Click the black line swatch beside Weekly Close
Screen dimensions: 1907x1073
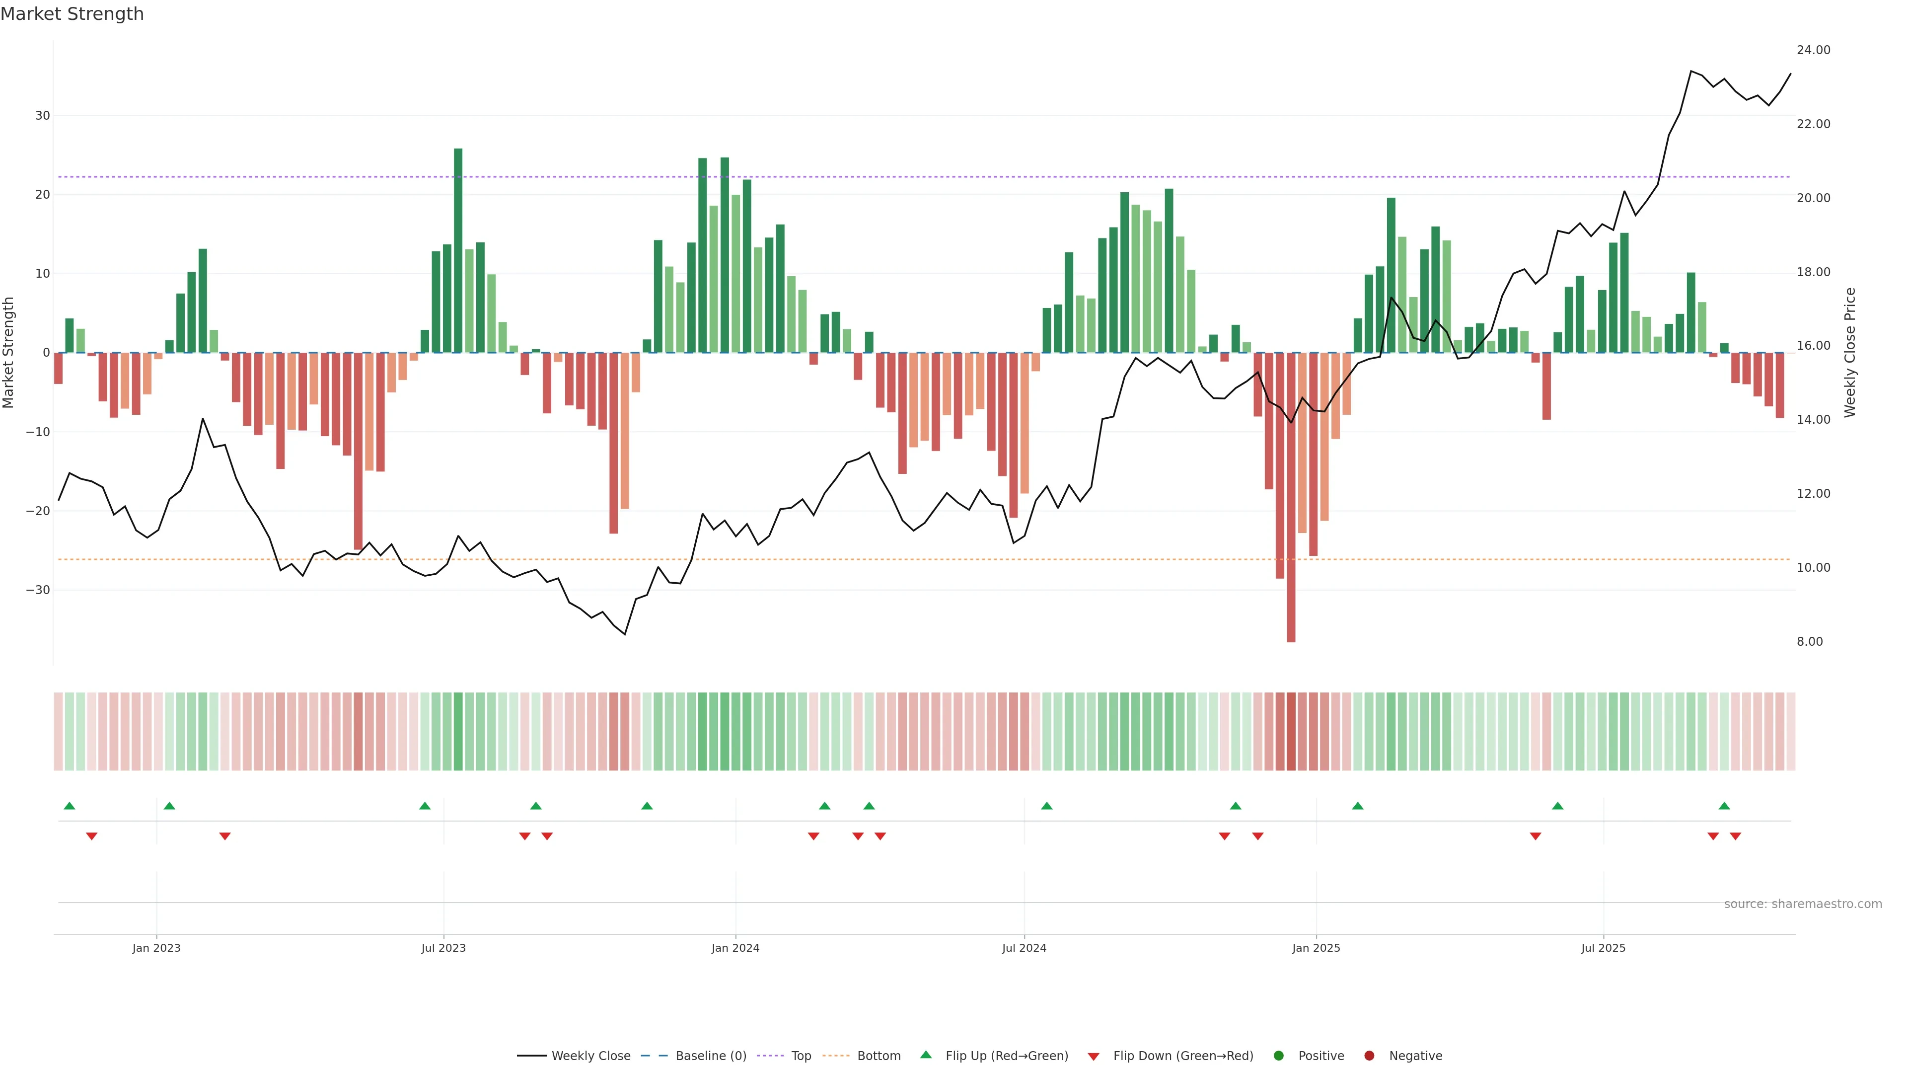tap(531, 1055)
